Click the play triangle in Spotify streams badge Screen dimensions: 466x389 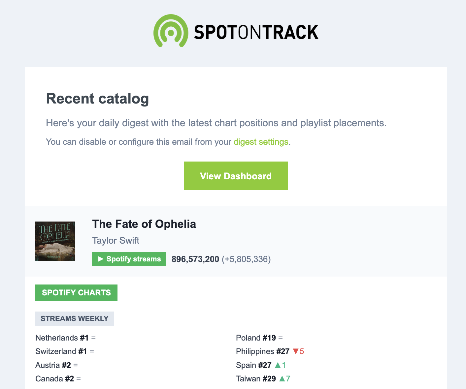(101, 259)
